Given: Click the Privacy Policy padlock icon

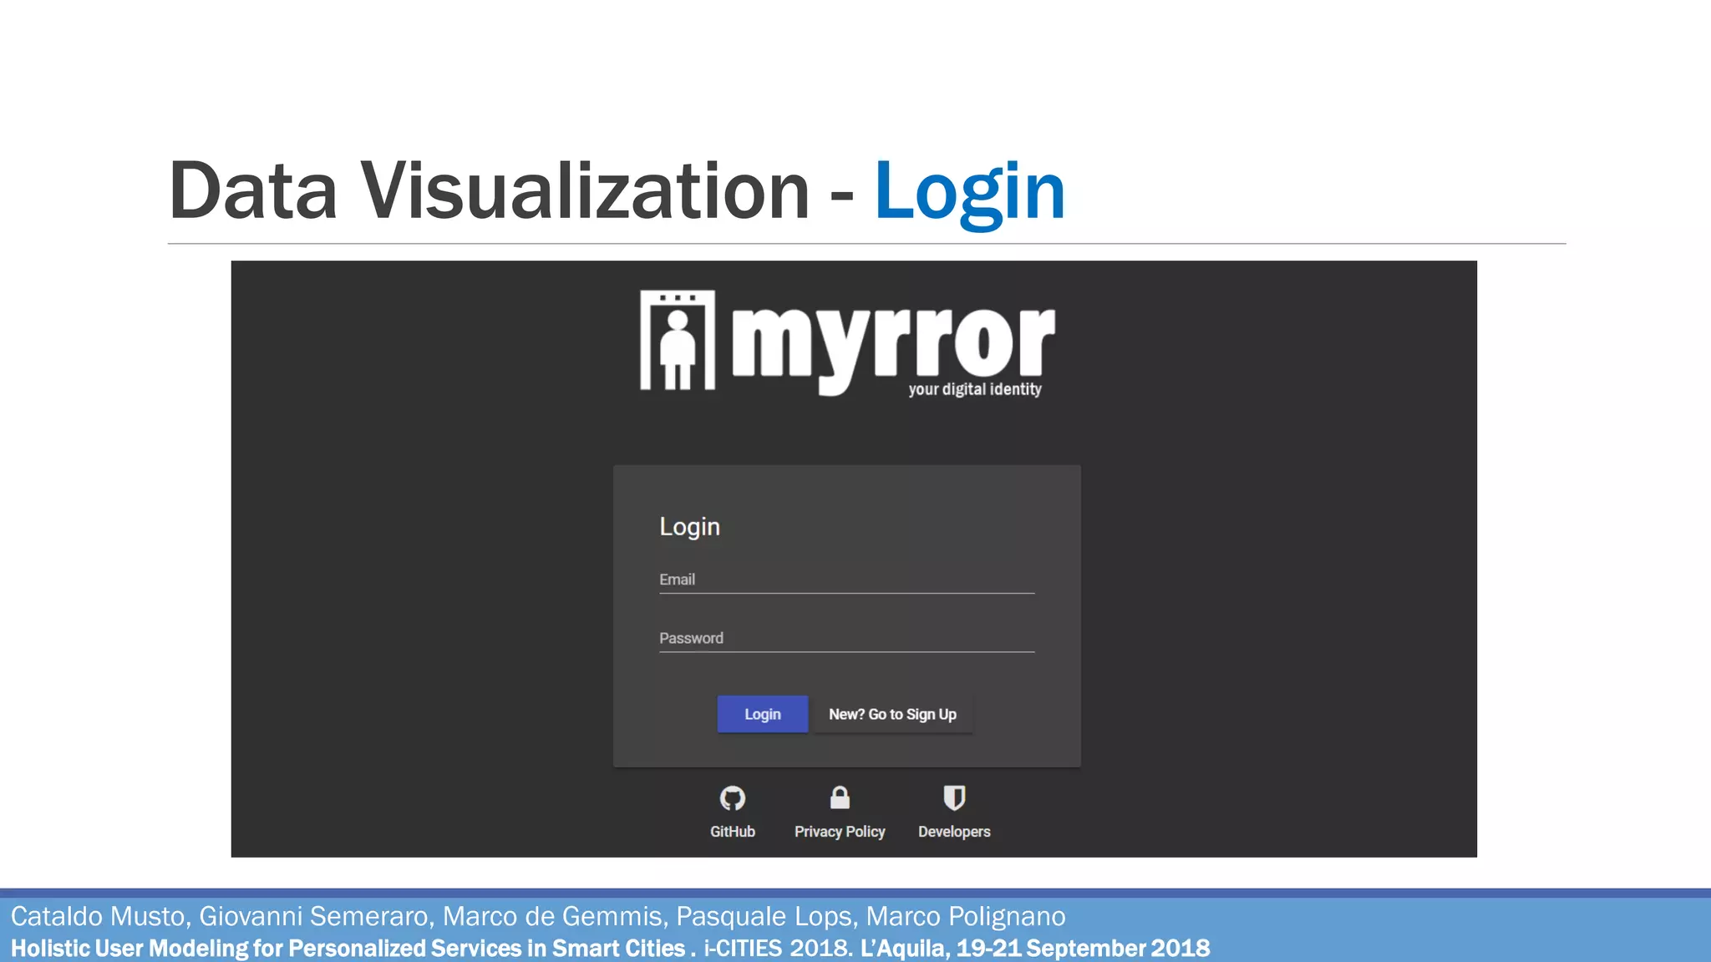Looking at the screenshot, I should click(840, 797).
